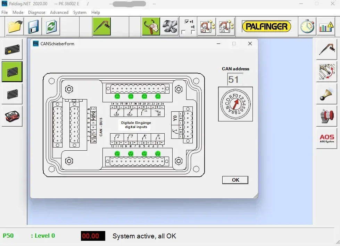
Task: Click the CAN address rotary dial
Action: click(235, 104)
